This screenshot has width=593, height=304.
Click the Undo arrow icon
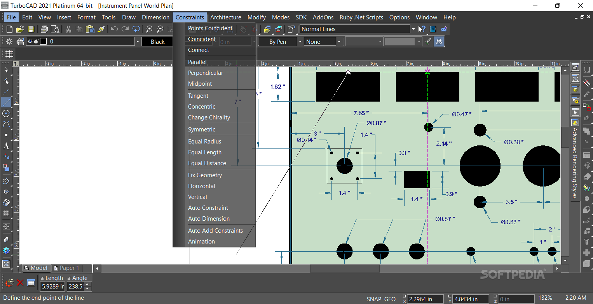coord(114,29)
